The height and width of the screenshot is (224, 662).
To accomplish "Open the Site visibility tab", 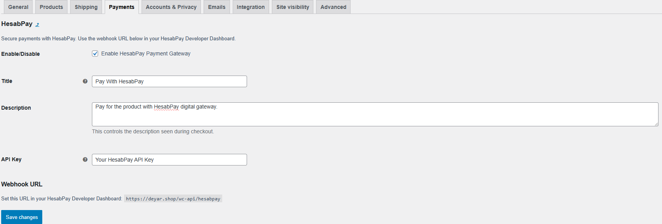I will click(293, 7).
